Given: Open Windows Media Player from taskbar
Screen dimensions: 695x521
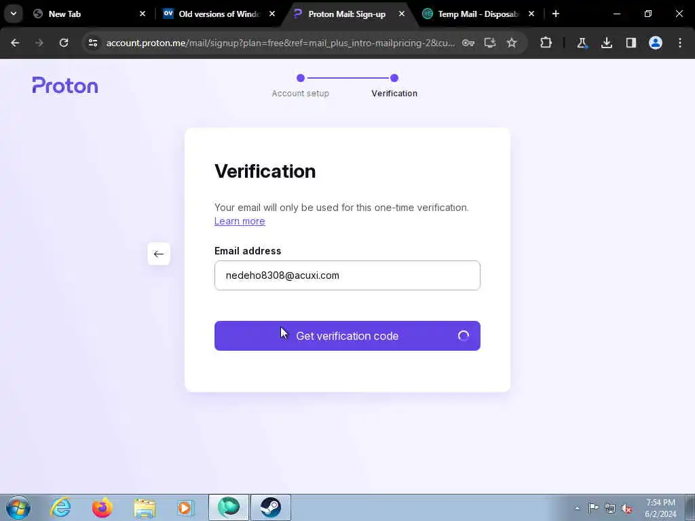Looking at the screenshot, I should pos(186,507).
